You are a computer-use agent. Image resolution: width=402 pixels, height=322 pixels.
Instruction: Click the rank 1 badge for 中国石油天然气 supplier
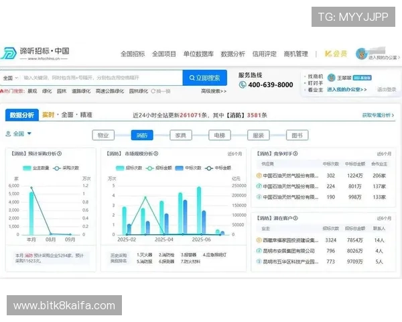pos(259,176)
